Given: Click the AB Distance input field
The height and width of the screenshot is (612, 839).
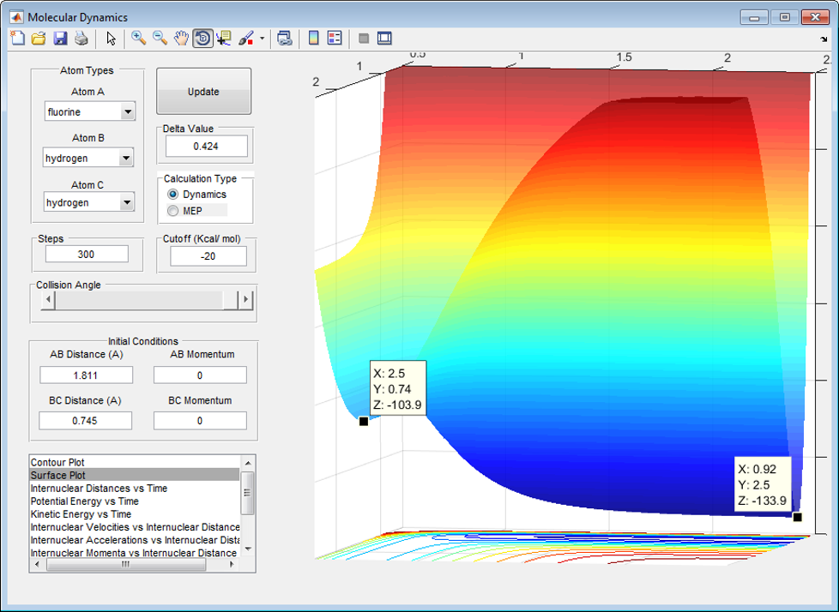Looking at the screenshot, I should tap(86, 375).
